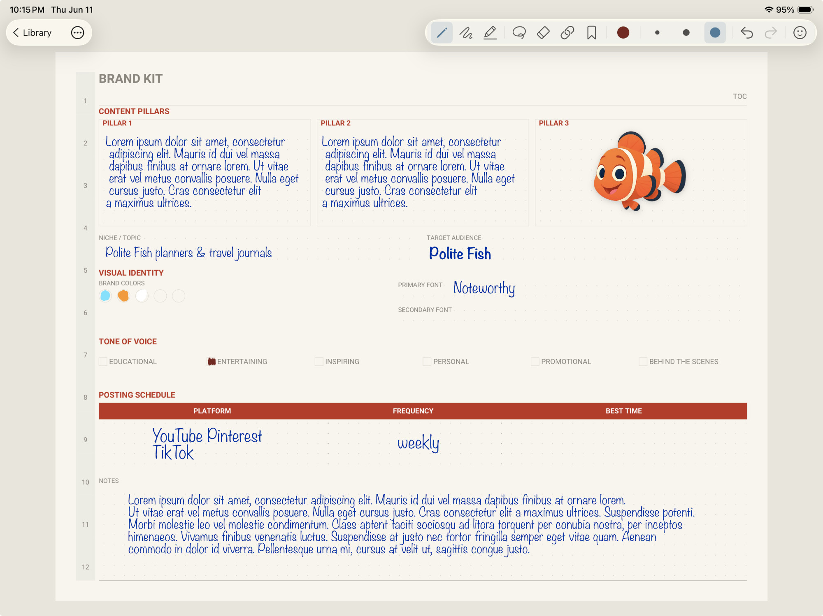823x616 pixels.
Task: Undo the last stroke
Action: [746, 32]
